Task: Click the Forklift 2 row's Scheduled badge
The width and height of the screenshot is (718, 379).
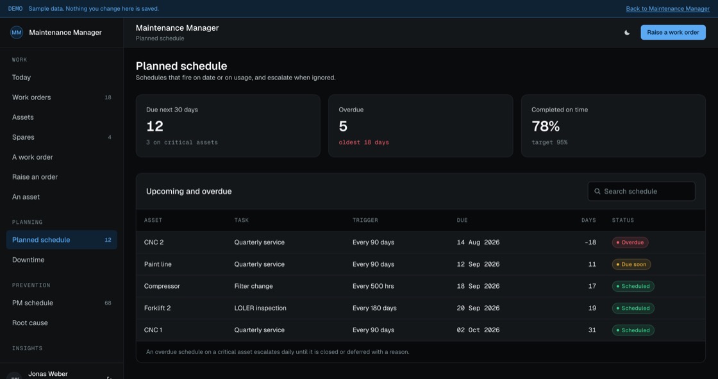Action: 633,308
